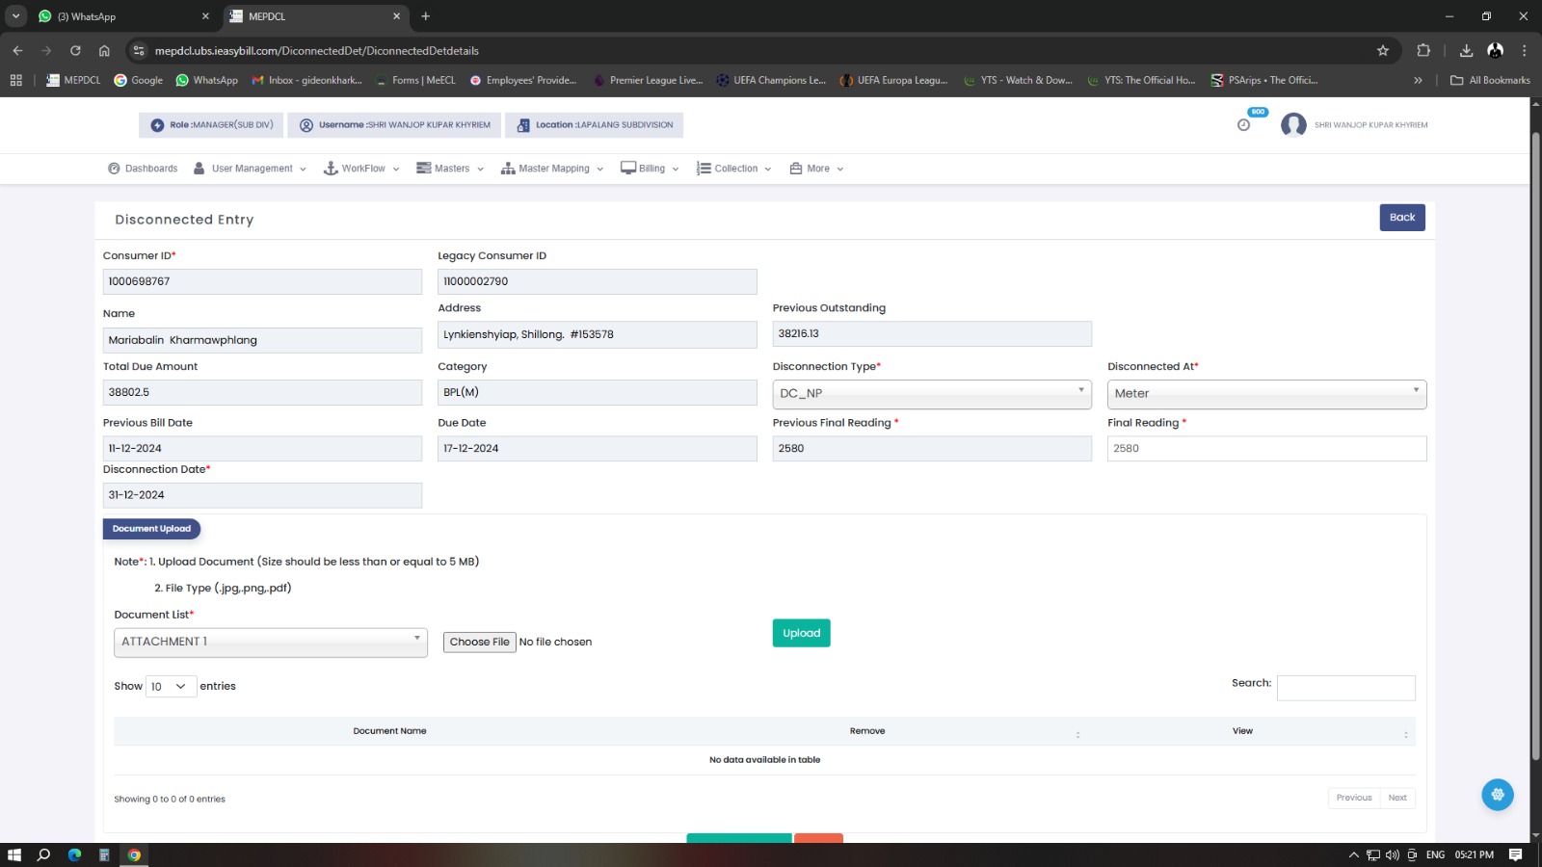Expand the Disconnection Type dropdown
Image resolution: width=1542 pixels, height=867 pixels.
point(931,394)
